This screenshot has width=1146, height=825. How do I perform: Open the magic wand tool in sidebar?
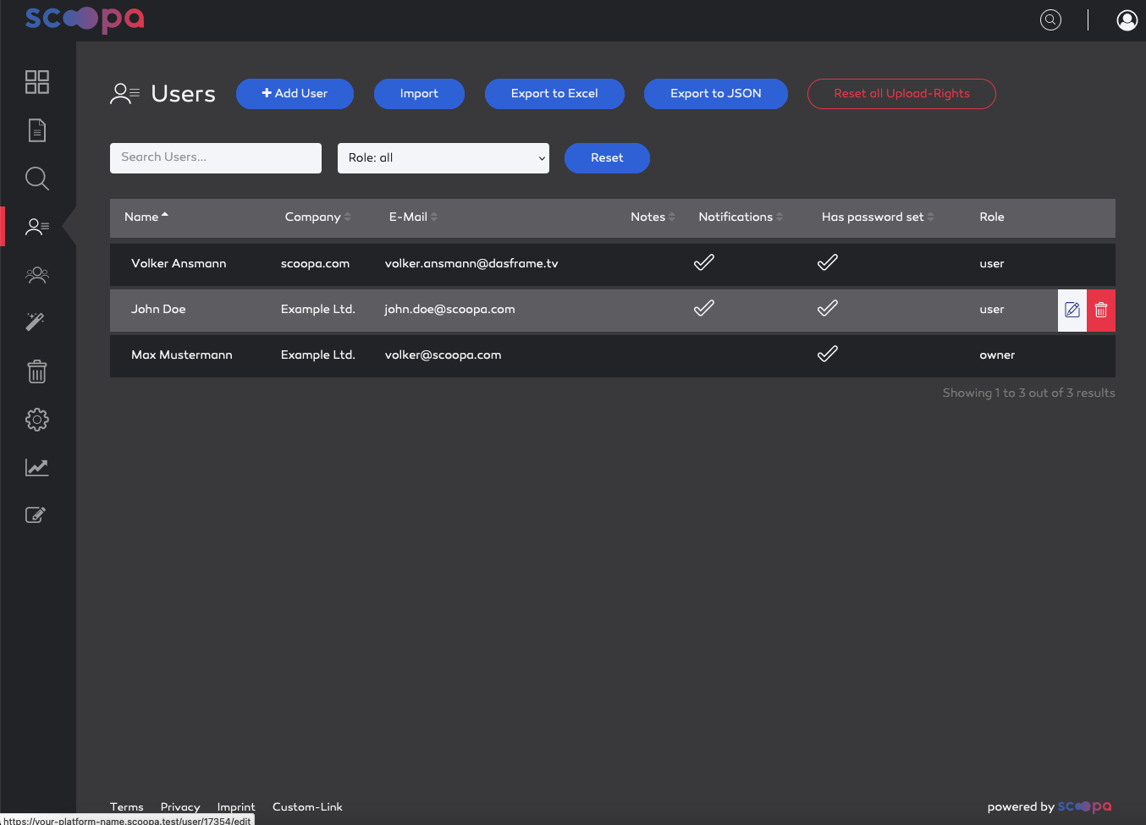(x=37, y=322)
